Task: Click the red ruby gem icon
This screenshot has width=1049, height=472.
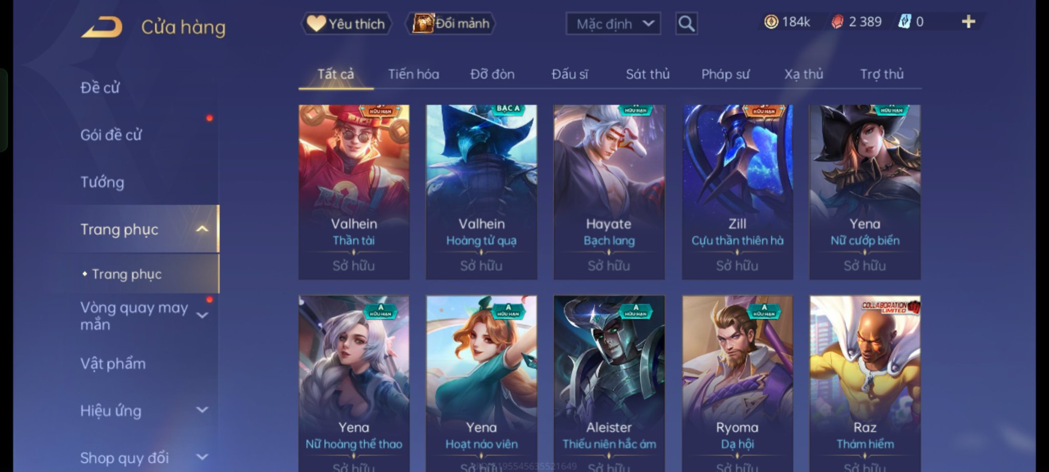Action: click(x=837, y=22)
